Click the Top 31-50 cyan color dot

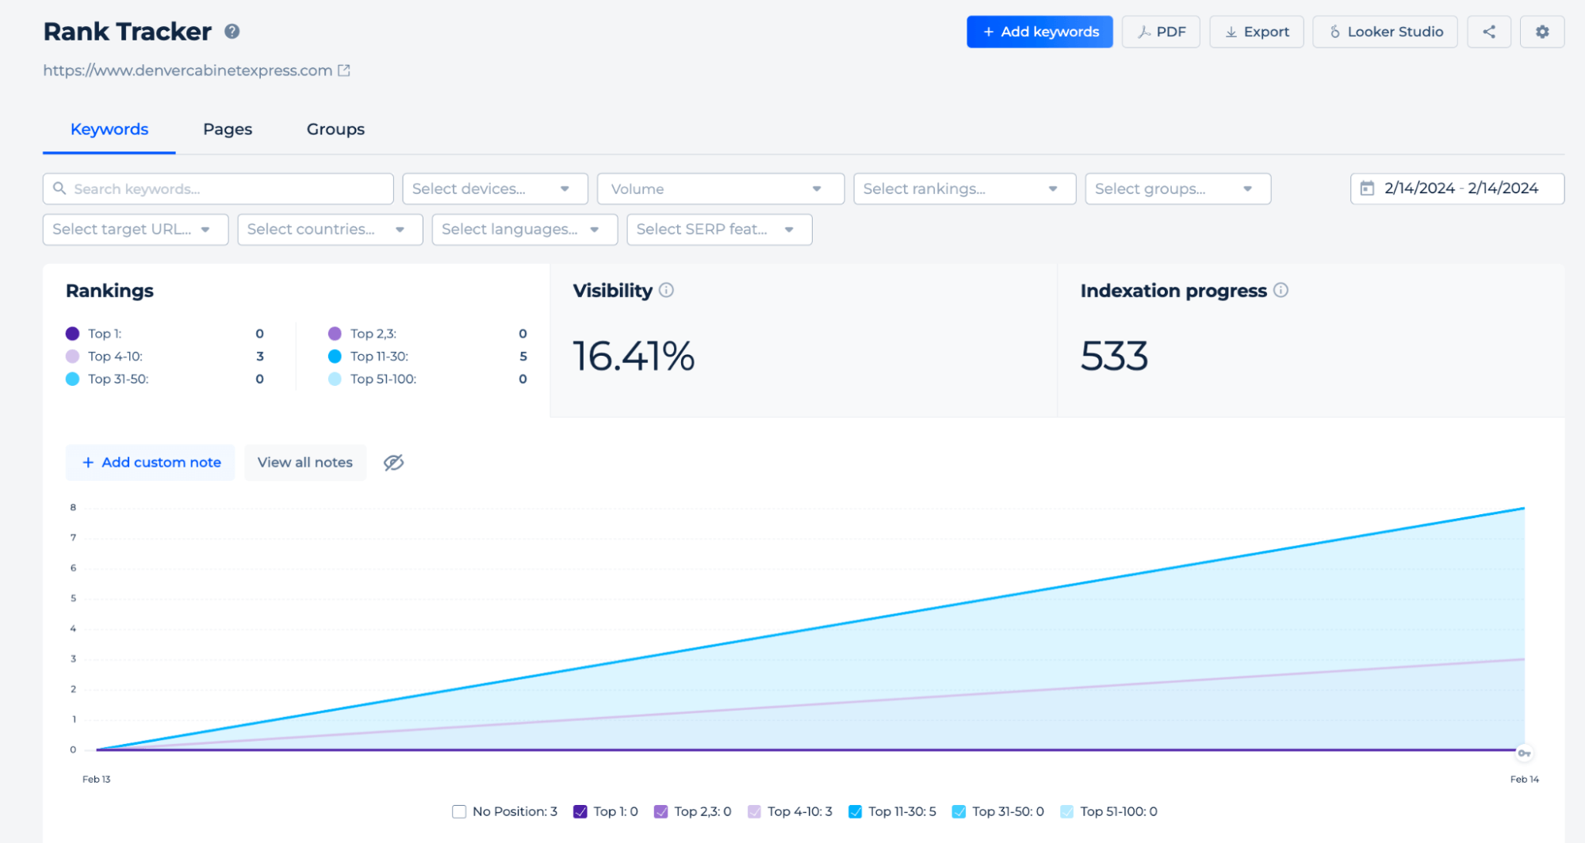(72, 380)
